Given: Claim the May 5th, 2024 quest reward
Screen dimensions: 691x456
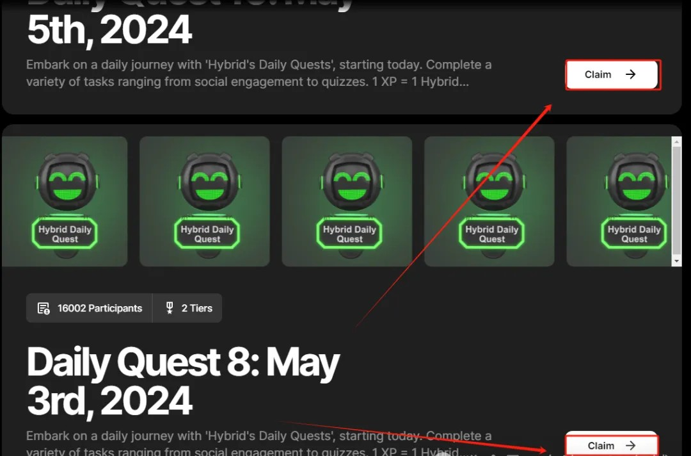Looking at the screenshot, I should click(612, 74).
